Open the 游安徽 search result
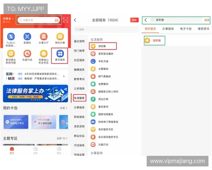The image size is (212, 170). [154, 40]
